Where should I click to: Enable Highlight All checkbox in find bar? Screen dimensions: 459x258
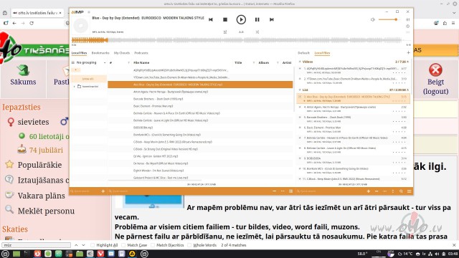point(93,245)
